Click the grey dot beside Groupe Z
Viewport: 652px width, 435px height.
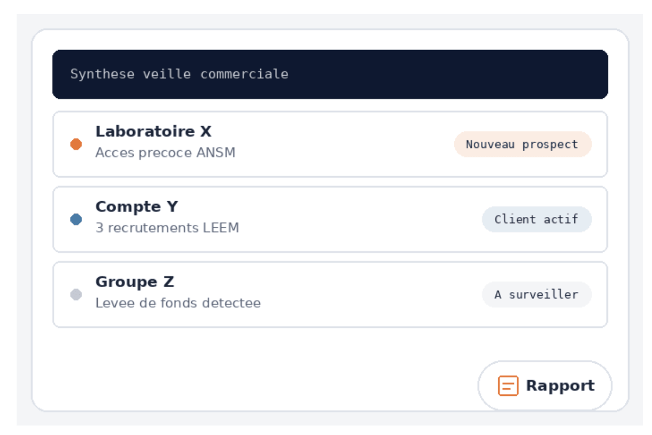pos(77,295)
